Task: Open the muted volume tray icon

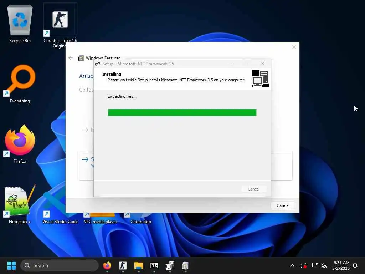Action: pyautogui.click(x=324, y=265)
